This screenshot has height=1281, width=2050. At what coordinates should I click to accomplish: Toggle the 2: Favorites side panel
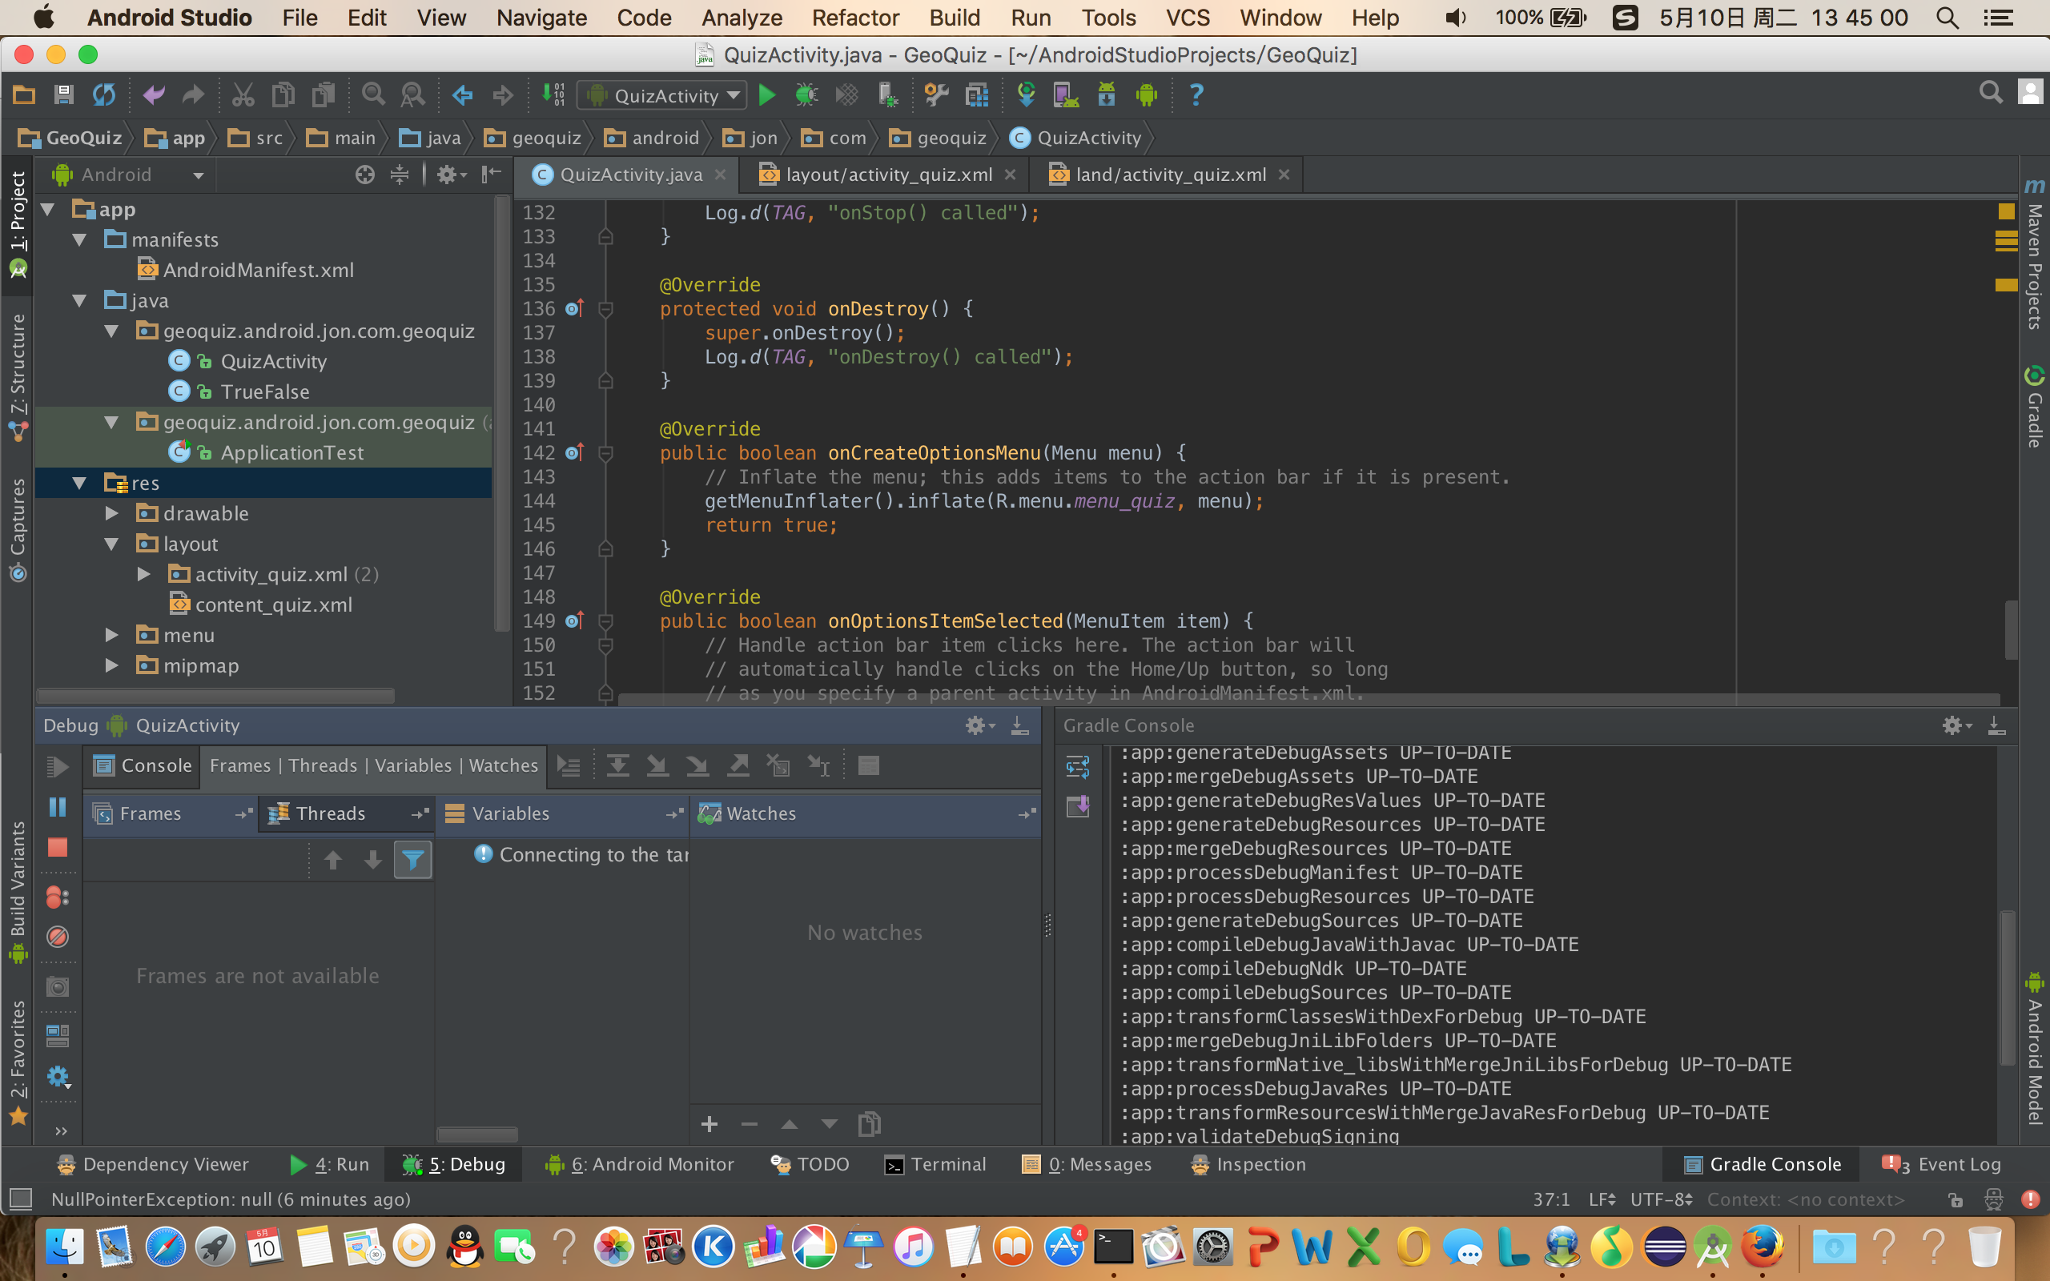click(x=18, y=1063)
